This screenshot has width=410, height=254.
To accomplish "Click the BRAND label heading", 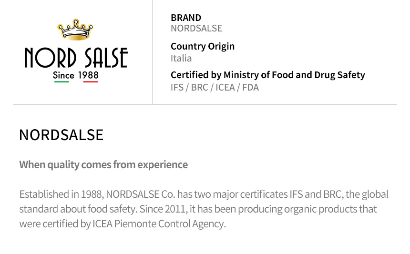I will [x=186, y=18].
